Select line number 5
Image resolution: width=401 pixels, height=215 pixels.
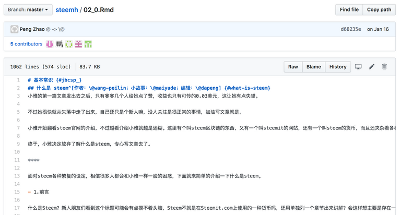tap(18, 112)
